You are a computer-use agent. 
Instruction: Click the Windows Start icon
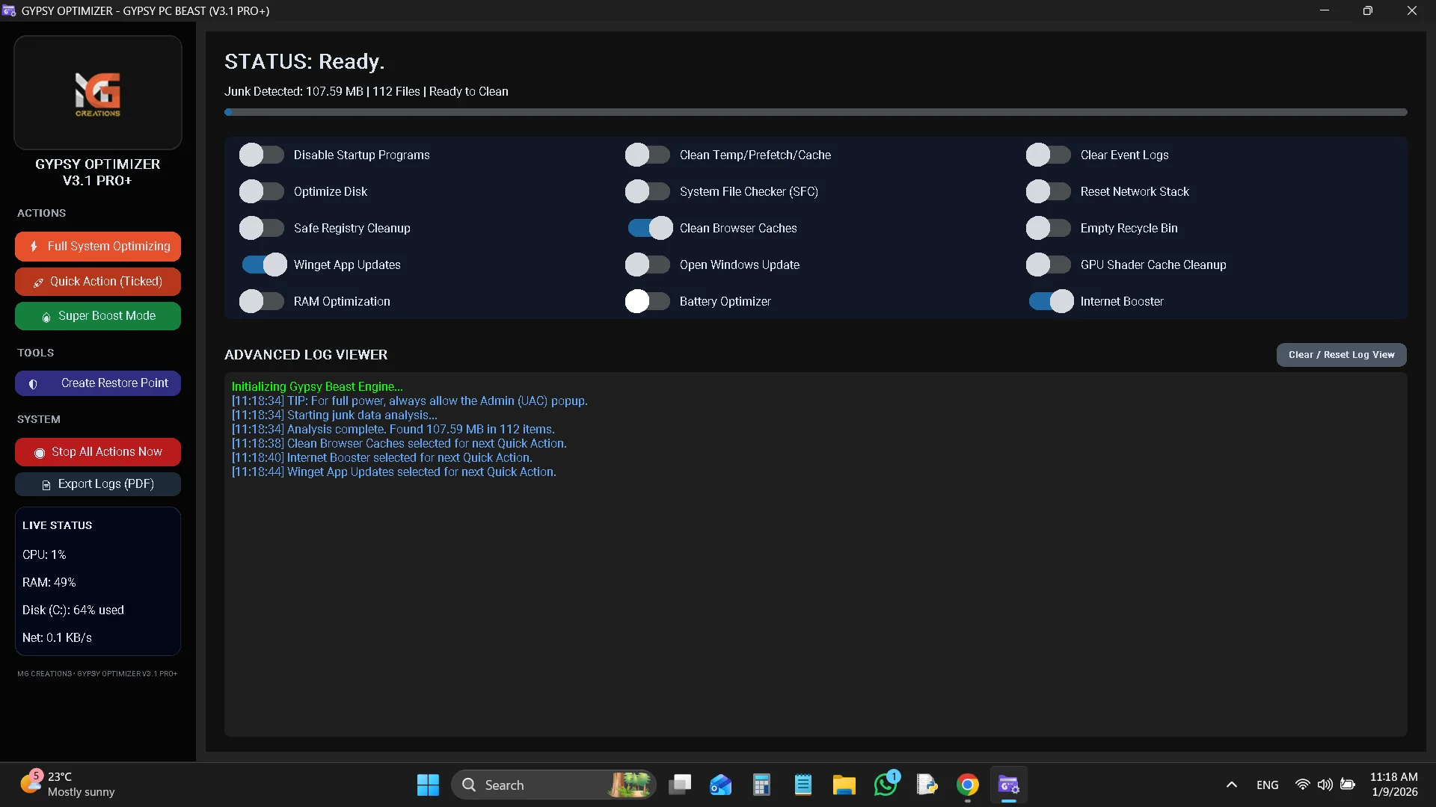[428, 785]
